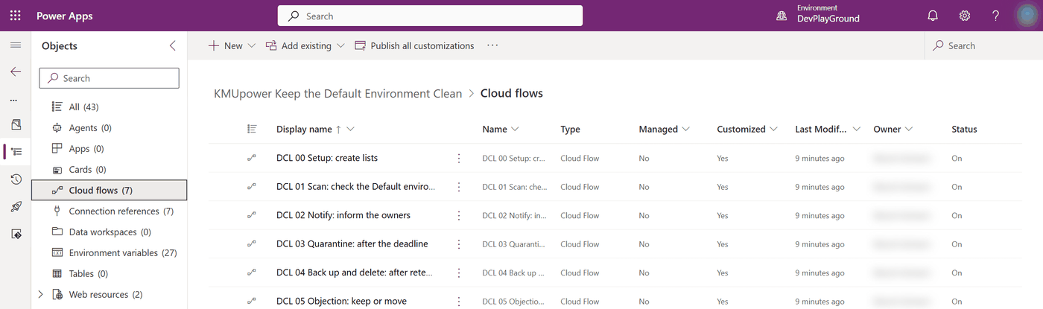This screenshot has height=309, width=1043.
Task: Expand Web resources tree node
Action: click(x=40, y=295)
